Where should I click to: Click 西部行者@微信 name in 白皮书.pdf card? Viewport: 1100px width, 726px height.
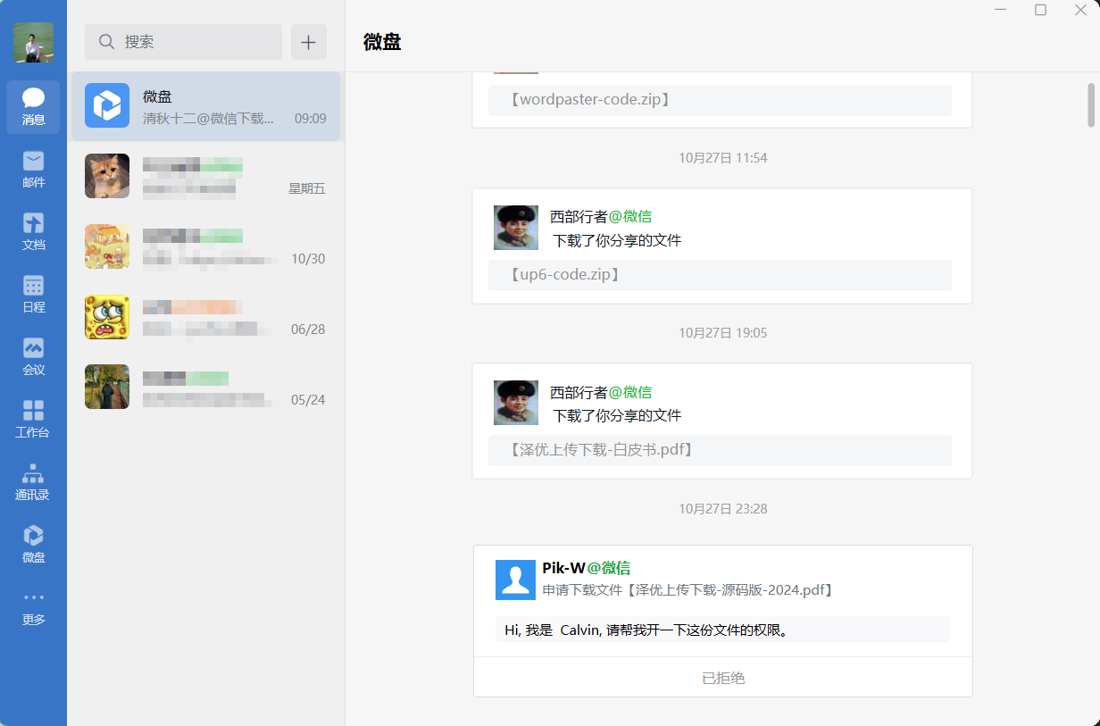(601, 392)
